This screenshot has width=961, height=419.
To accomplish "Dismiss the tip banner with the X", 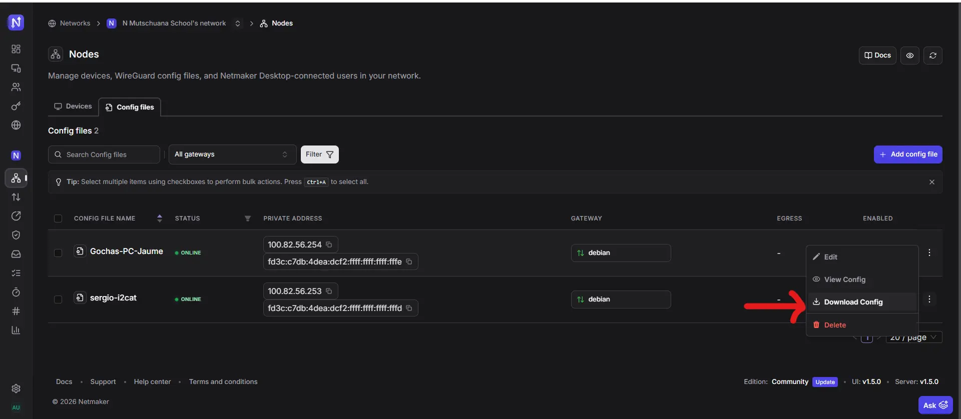I will click(932, 182).
